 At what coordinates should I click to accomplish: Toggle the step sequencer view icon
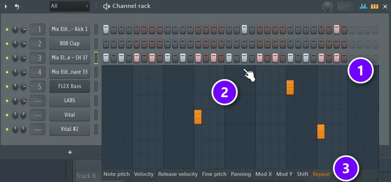tap(375, 6)
